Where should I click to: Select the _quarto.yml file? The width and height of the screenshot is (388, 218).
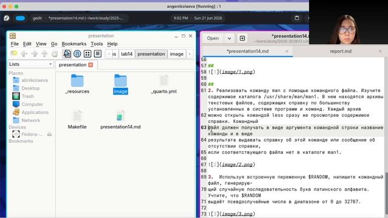point(164,84)
